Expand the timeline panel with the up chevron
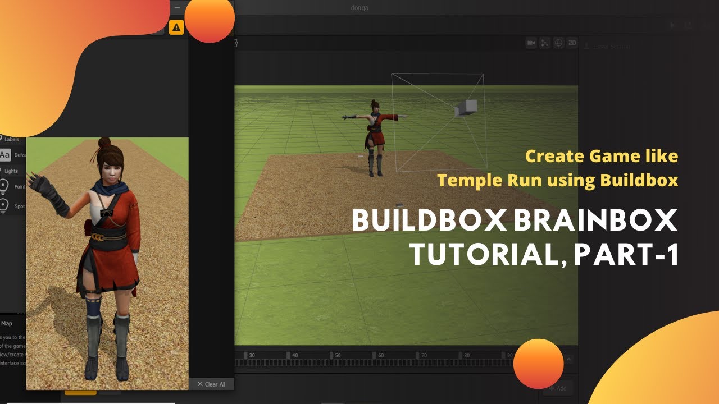The height and width of the screenshot is (404, 719). [x=568, y=359]
